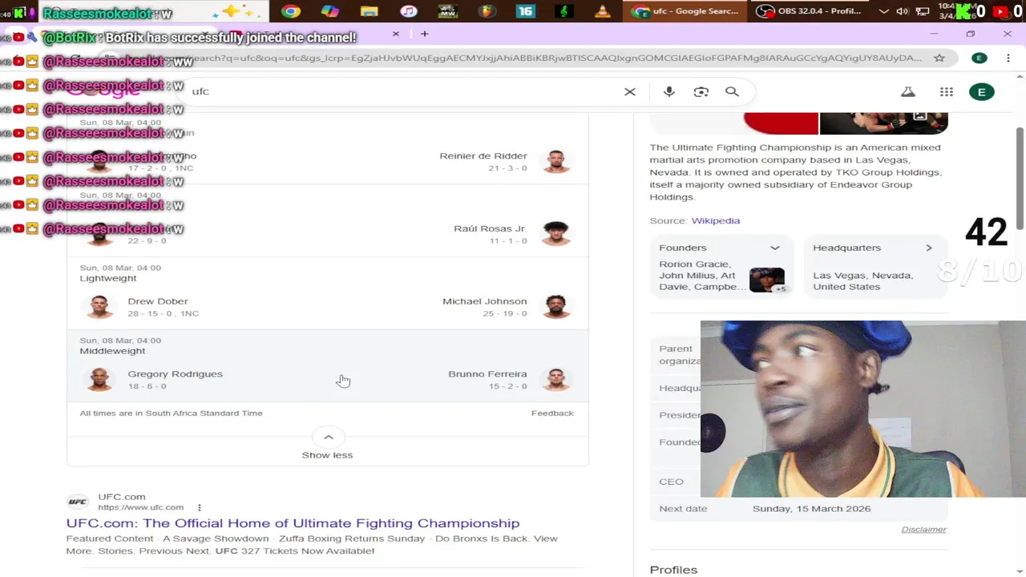This screenshot has height=577, width=1026.
Task: Expand the Founders card chevron
Action: pyautogui.click(x=775, y=248)
